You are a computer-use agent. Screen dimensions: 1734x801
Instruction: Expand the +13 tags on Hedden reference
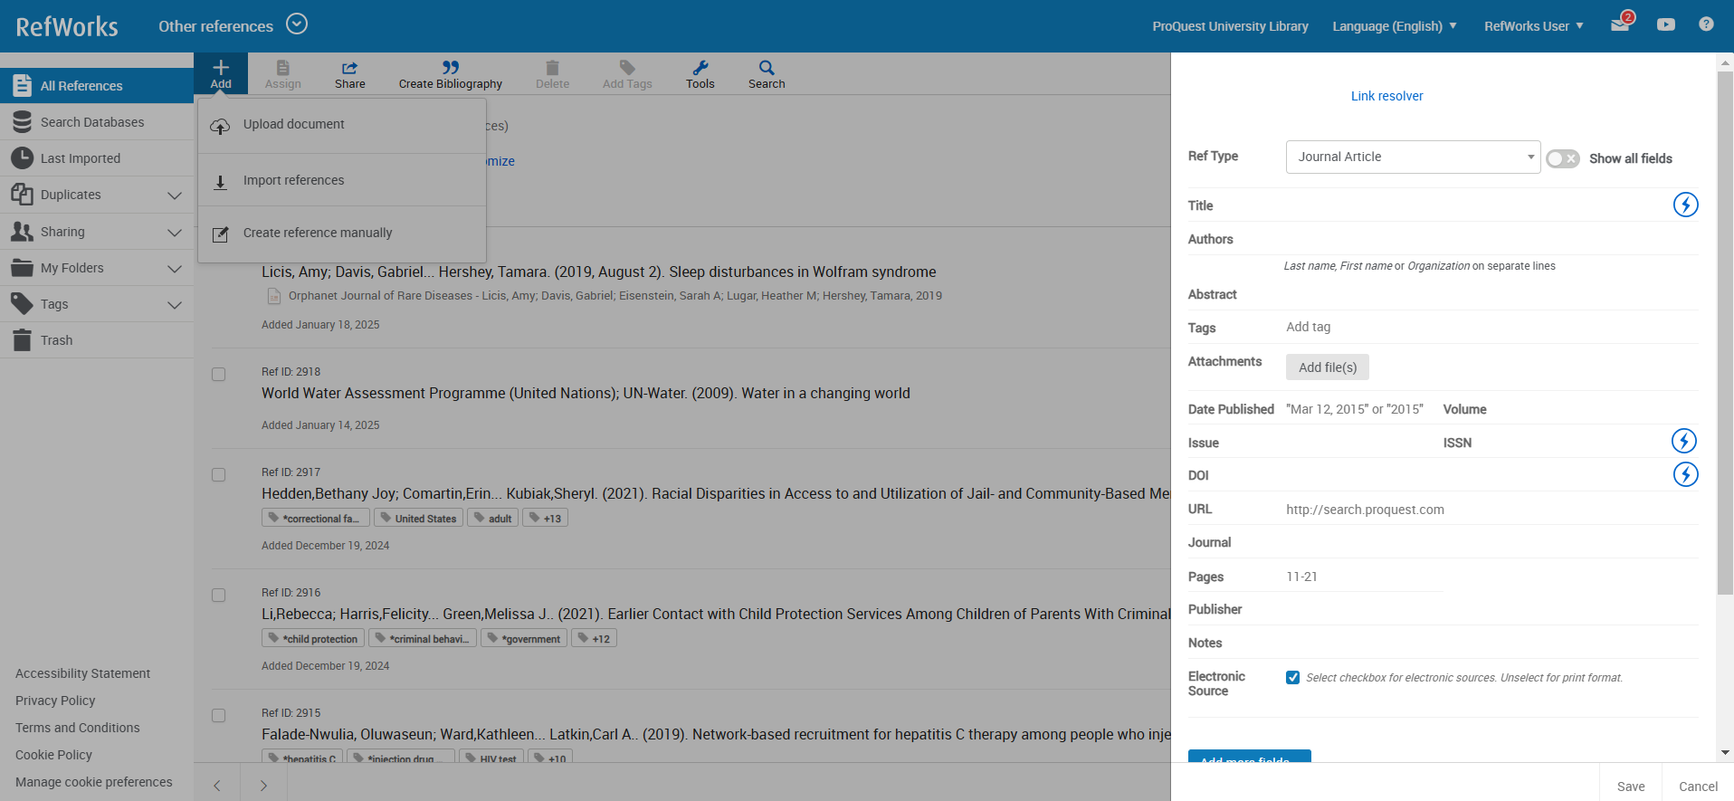coord(546,518)
